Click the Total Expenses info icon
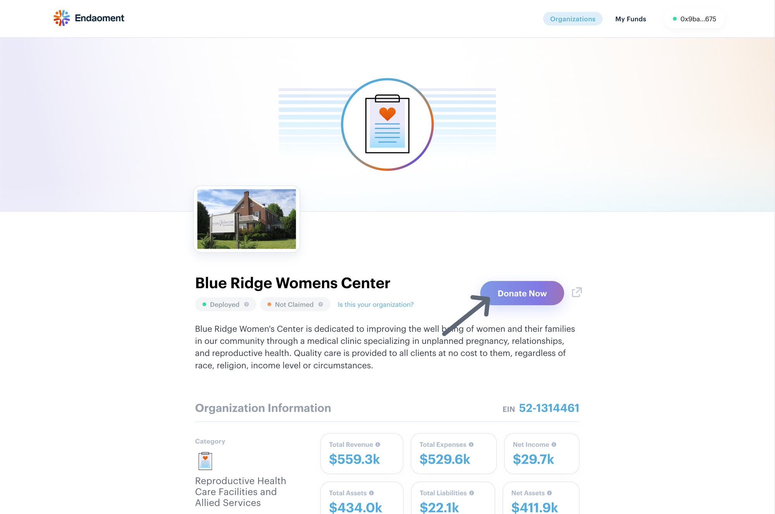This screenshot has width=775, height=514. (471, 445)
